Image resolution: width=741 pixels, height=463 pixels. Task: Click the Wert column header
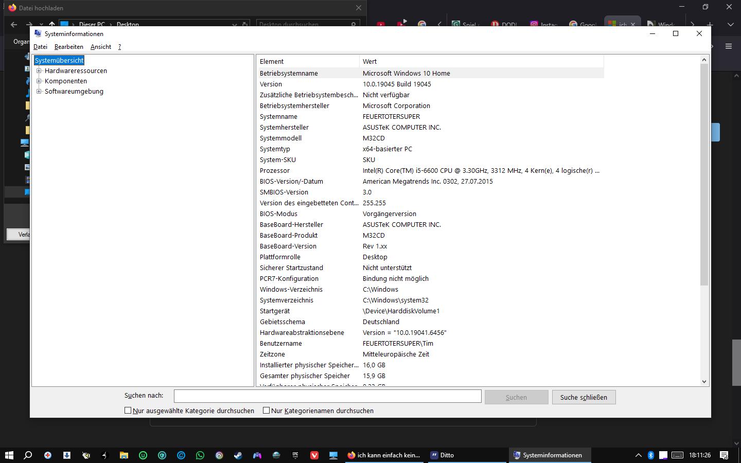coord(481,61)
